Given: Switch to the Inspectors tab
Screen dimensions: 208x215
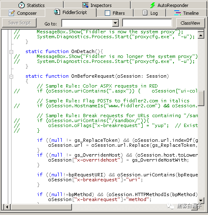Looking at the screenshot, I should coord(97,5).
